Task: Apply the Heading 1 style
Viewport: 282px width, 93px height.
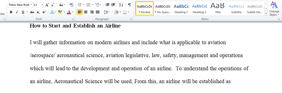Action: [x=181, y=8]
